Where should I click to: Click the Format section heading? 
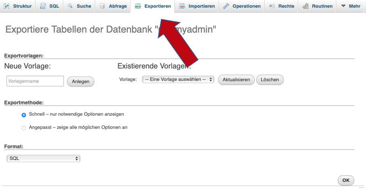point(14,147)
